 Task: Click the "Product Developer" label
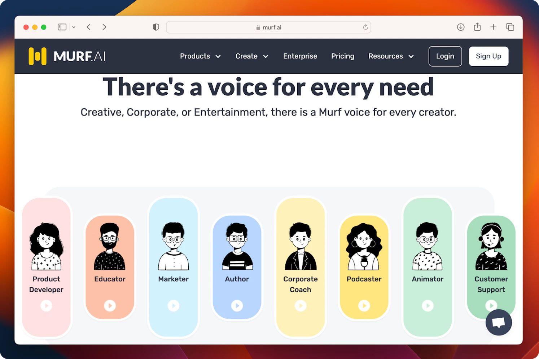46,284
